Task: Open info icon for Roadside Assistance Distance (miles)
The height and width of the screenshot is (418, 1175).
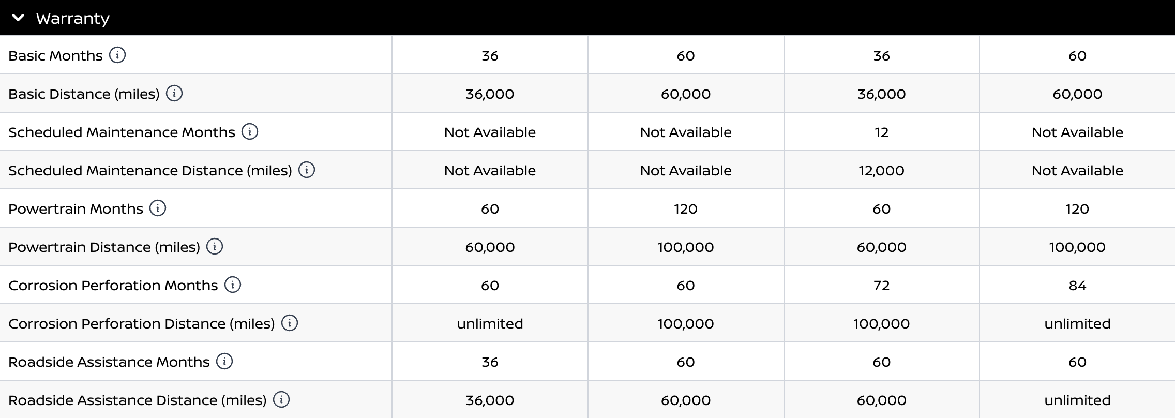Action: click(x=281, y=399)
